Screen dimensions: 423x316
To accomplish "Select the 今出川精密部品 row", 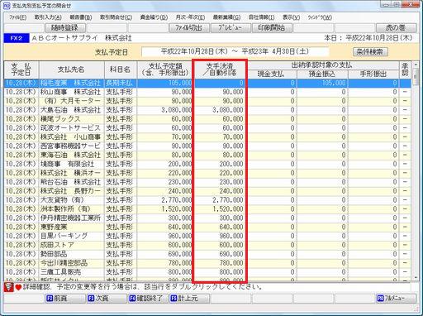I will 207,263.
